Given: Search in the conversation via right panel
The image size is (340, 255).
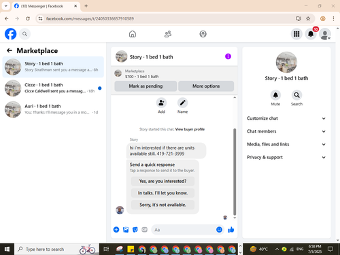Looking at the screenshot, I should tap(296, 95).
